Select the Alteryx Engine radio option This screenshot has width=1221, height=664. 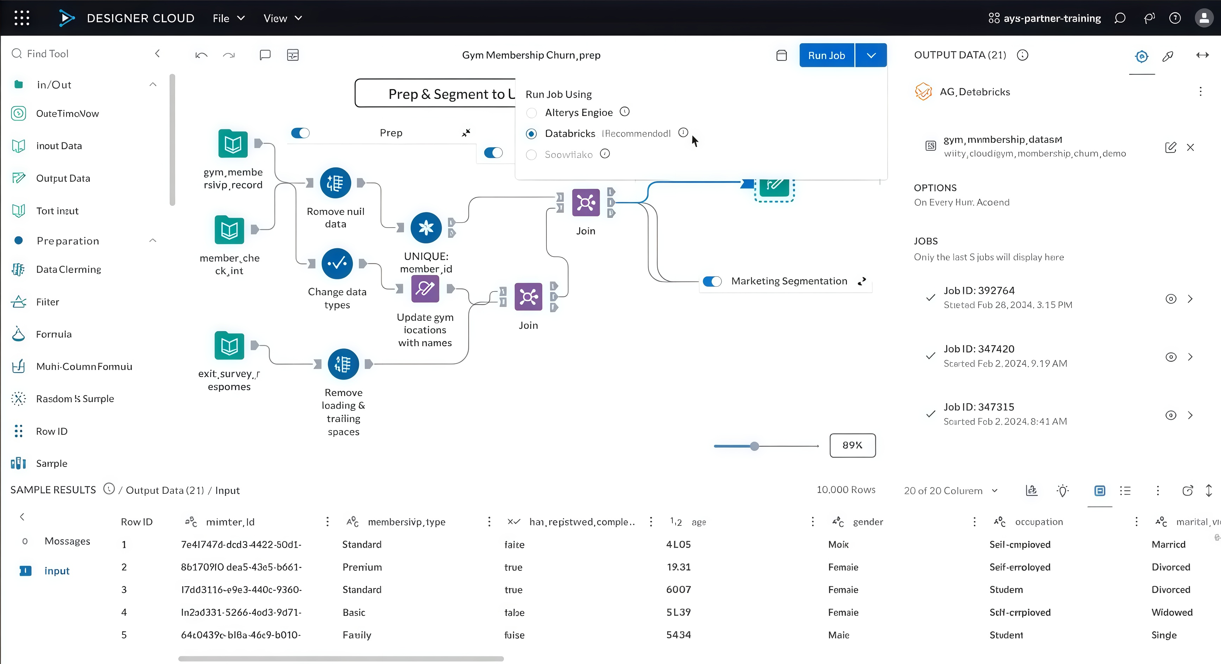(531, 113)
